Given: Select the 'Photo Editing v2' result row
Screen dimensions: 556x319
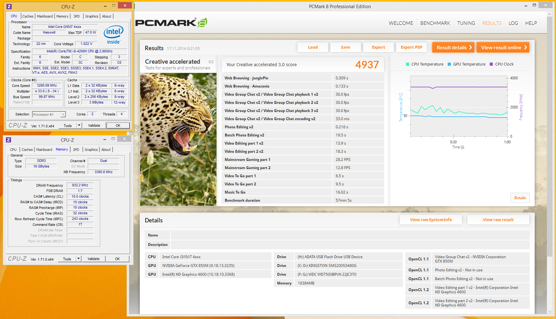Looking at the screenshot, I should click(303, 127).
